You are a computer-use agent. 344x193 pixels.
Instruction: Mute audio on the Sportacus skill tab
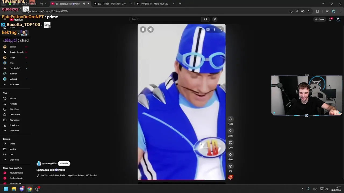point(84,4)
